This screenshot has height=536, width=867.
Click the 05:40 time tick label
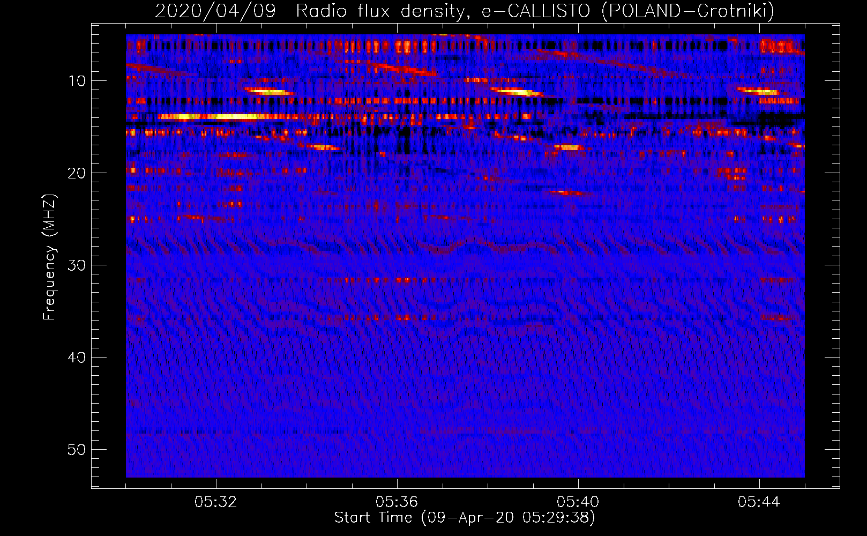[x=578, y=502]
